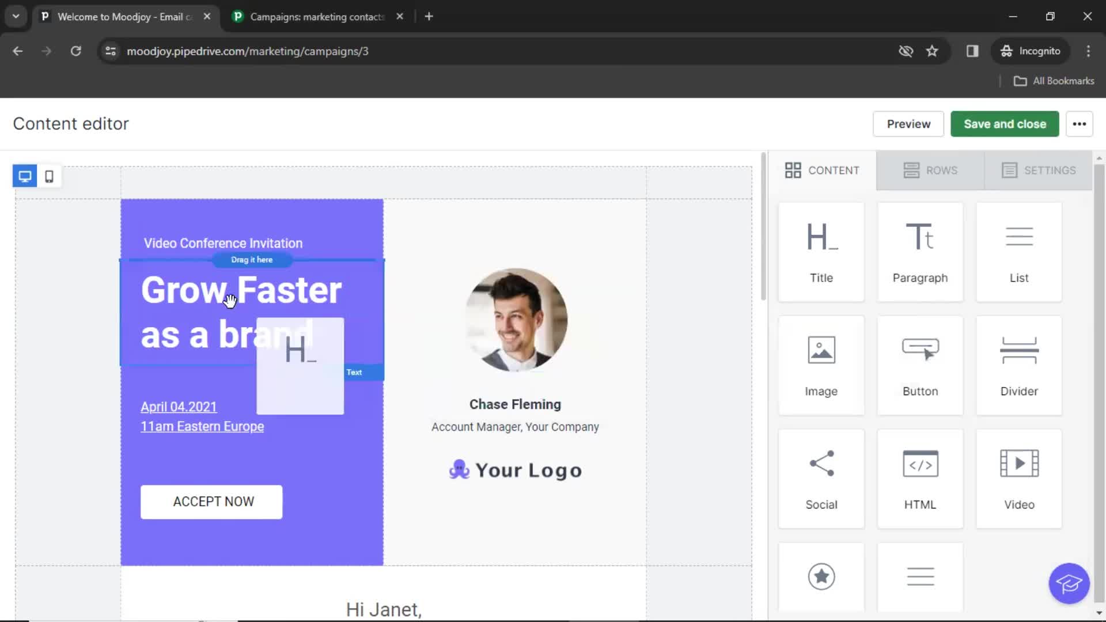Select the Divider content block

point(1018,365)
